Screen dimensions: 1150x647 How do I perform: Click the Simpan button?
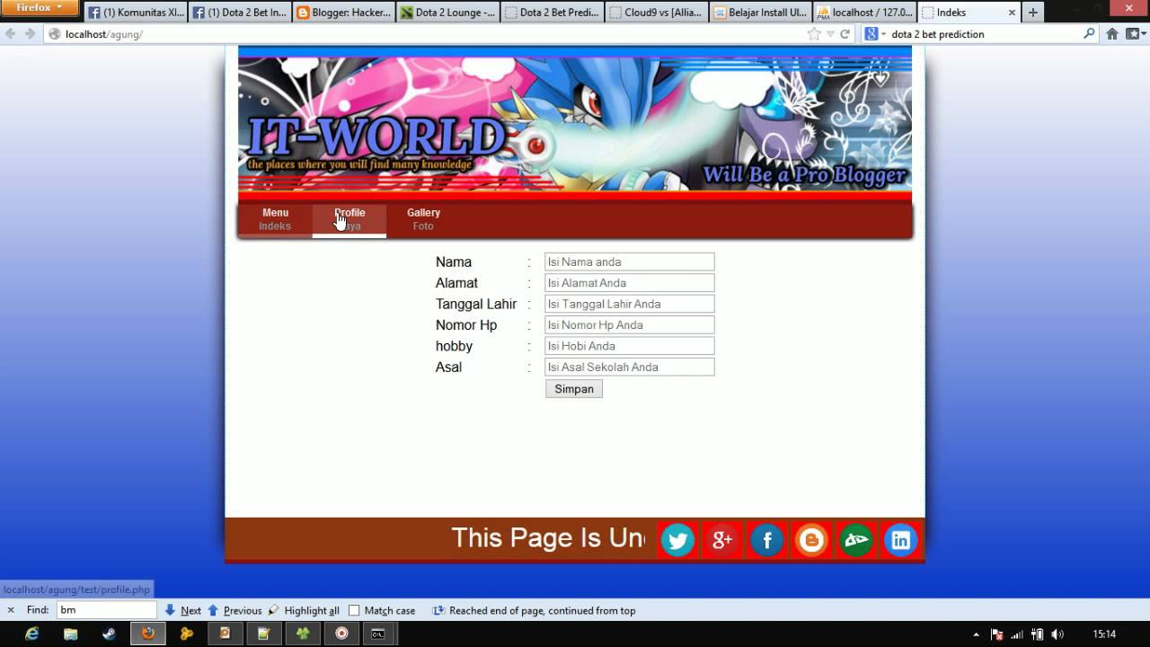[574, 389]
